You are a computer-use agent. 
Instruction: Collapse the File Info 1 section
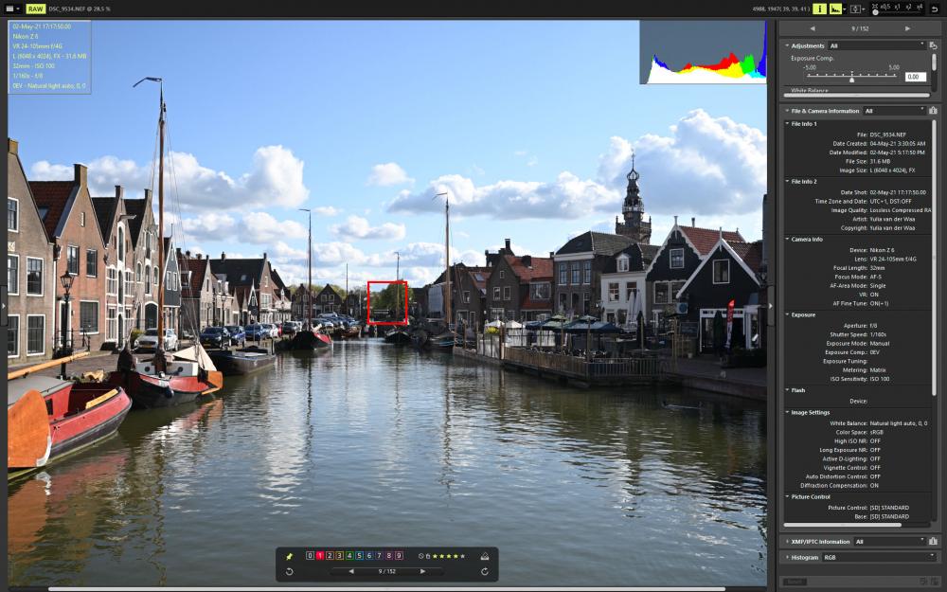pos(788,124)
